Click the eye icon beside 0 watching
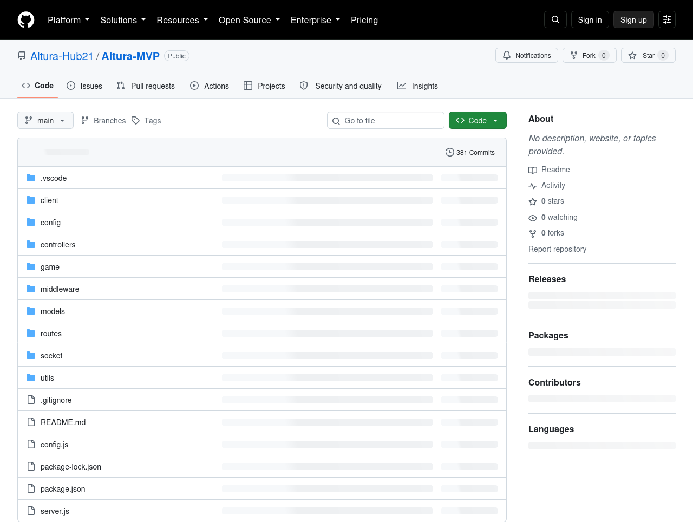The image size is (693, 528). (x=533, y=218)
